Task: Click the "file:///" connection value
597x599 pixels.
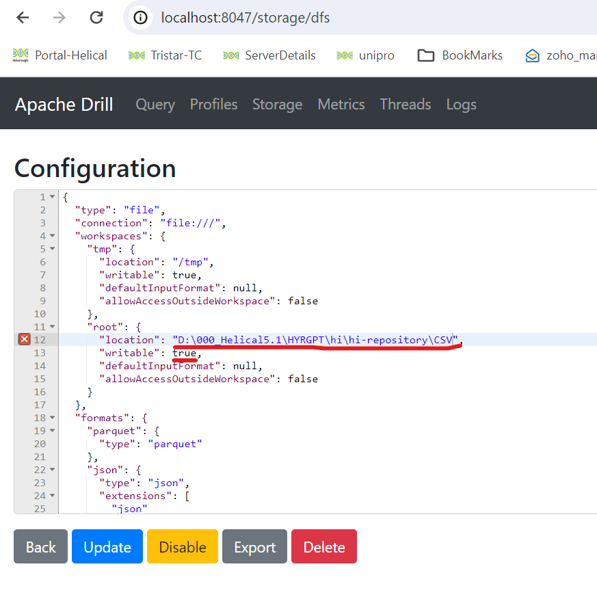Action: (x=190, y=223)
